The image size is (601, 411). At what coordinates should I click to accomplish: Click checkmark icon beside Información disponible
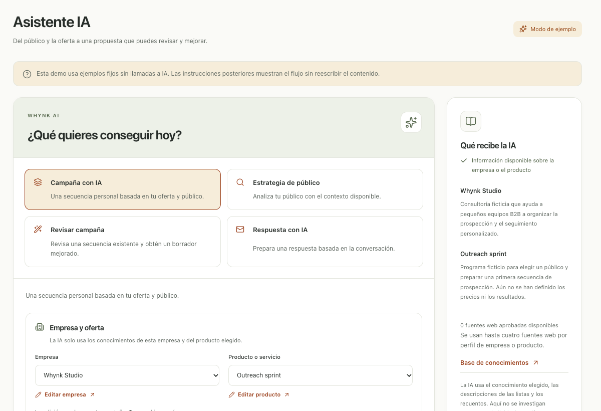point(463,161)
